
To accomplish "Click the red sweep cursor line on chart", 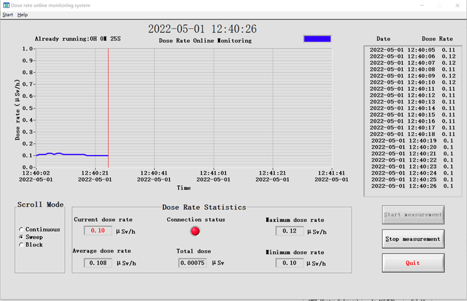I will pyautogui.click(x=108, y=108).
